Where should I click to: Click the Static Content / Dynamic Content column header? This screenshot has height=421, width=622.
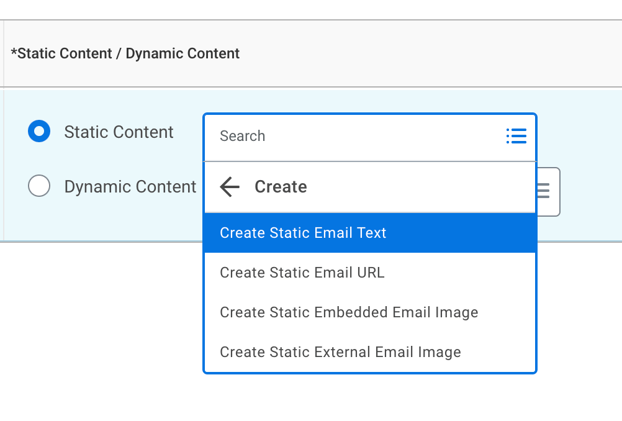click(x=125, y=53)
